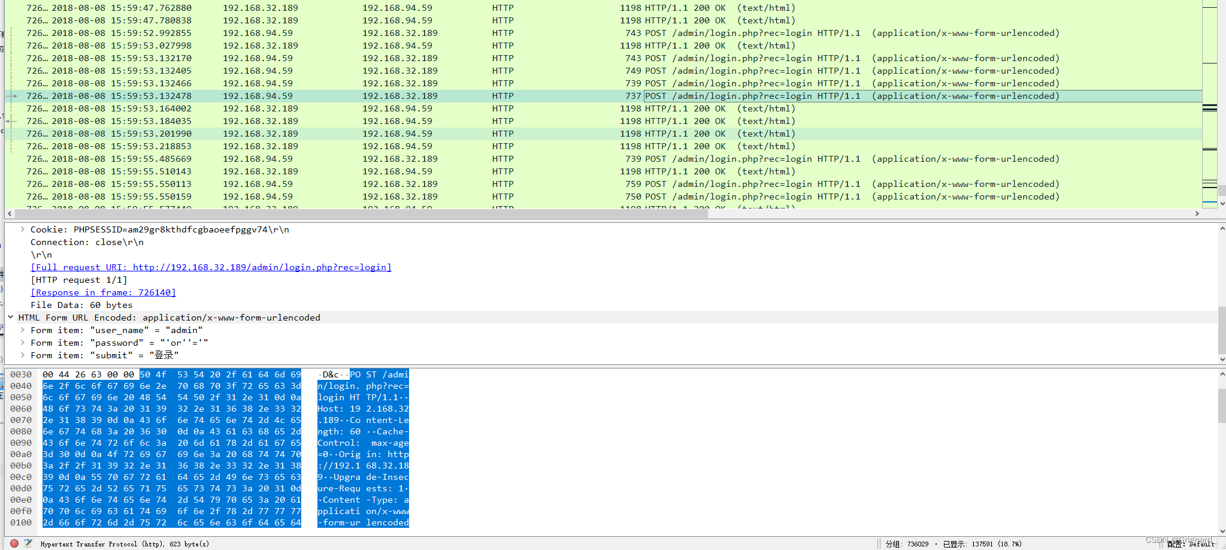Select the packet at 15:59:53.164002

[x=603, y=108]
